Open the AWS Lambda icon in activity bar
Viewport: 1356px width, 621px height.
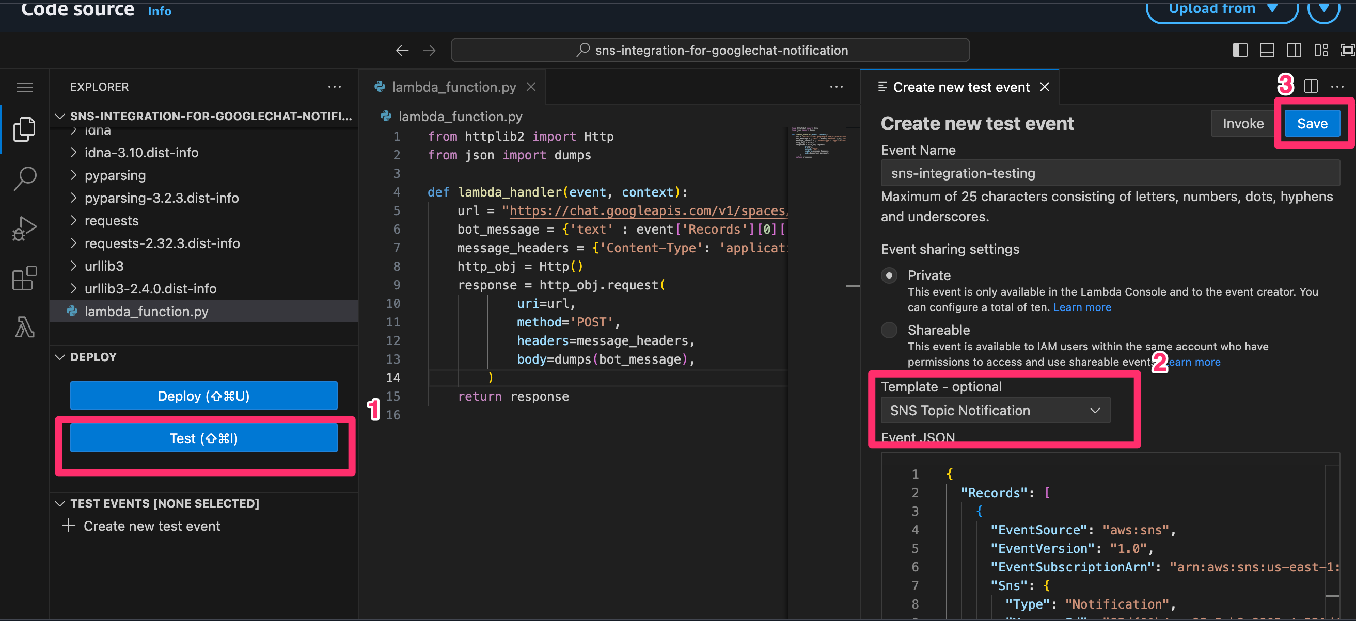(24, 327)
